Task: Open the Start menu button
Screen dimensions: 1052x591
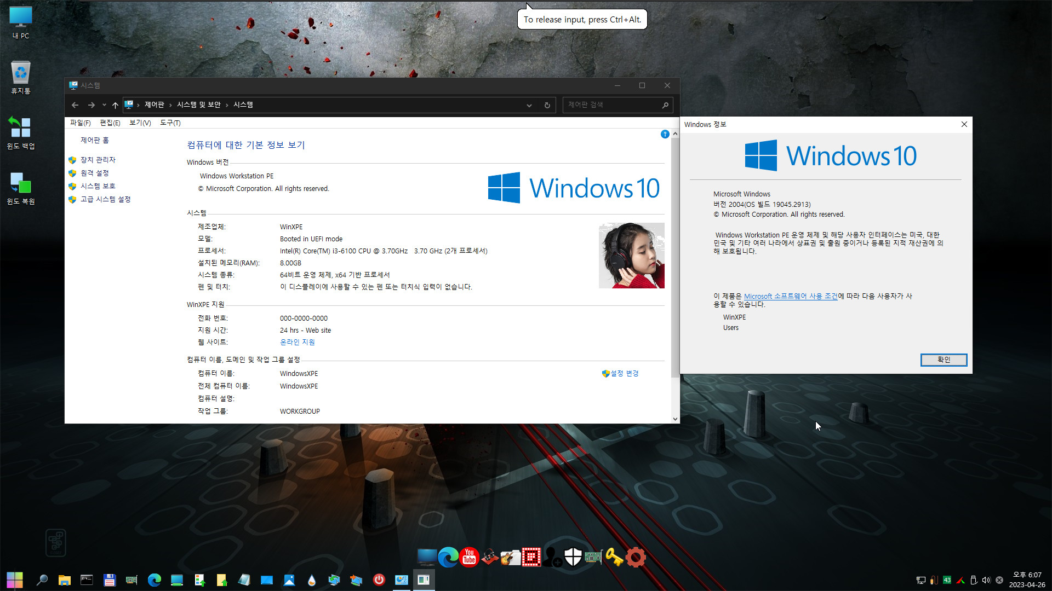Action: (15, 580)
